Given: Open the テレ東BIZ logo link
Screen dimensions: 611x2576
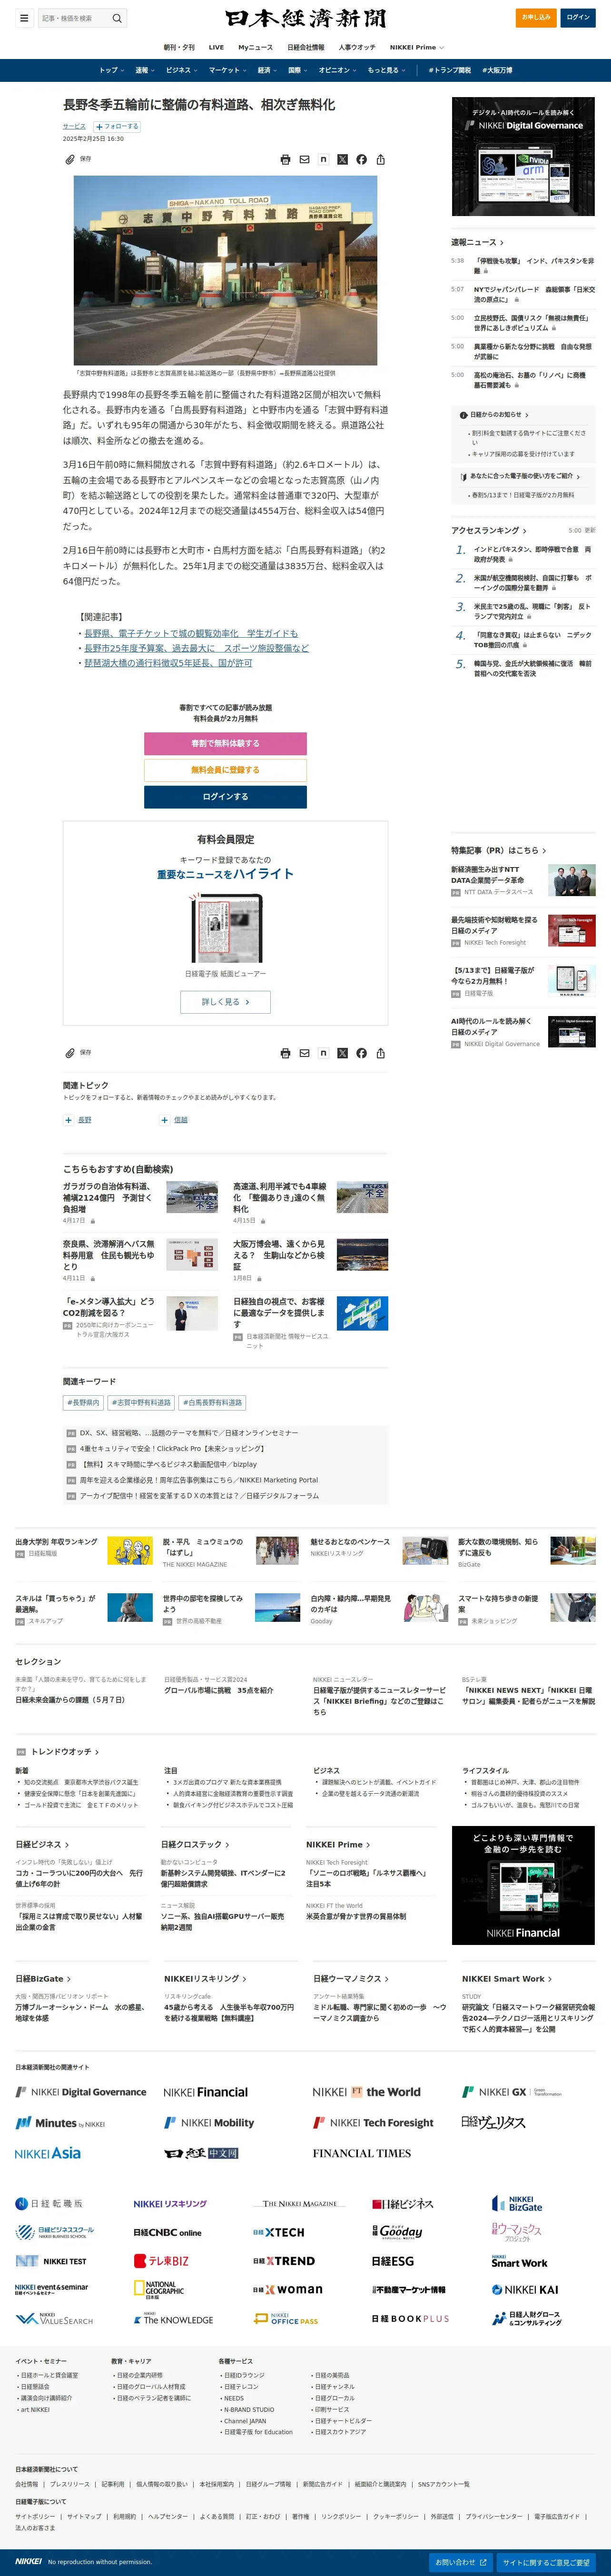Looking at the screenshot, I should tap(161, 2260).
